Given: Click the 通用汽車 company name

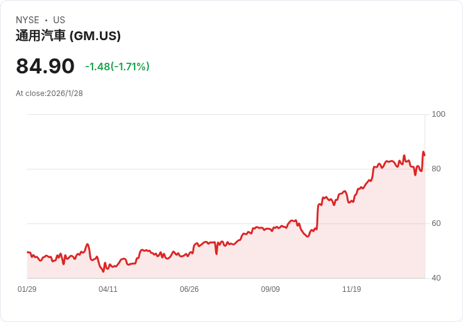Looking at the screenshot, I should coord(41,36).
